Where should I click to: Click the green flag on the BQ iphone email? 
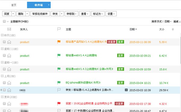(x=59, y=83)
